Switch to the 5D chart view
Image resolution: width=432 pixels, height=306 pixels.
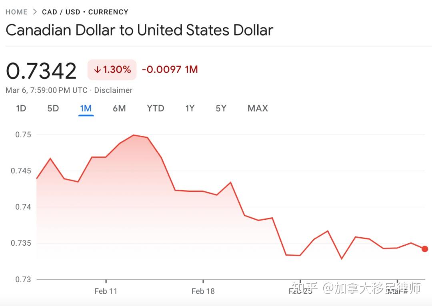pyautogui.click(x=53, y=108)
